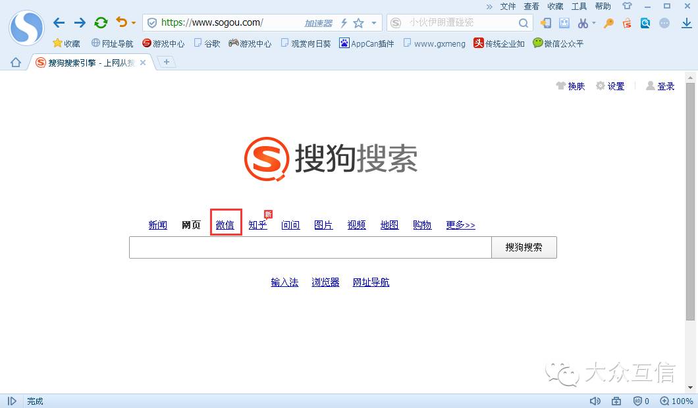This screenshot has height=408, width=698.
Task: Open downloads with the down-arrow icon
Action: pos(687,22)
